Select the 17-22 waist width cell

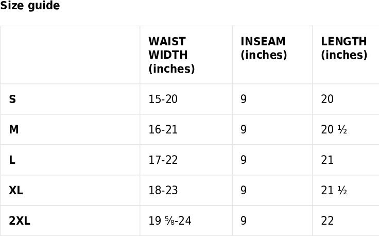coord(186,160)
